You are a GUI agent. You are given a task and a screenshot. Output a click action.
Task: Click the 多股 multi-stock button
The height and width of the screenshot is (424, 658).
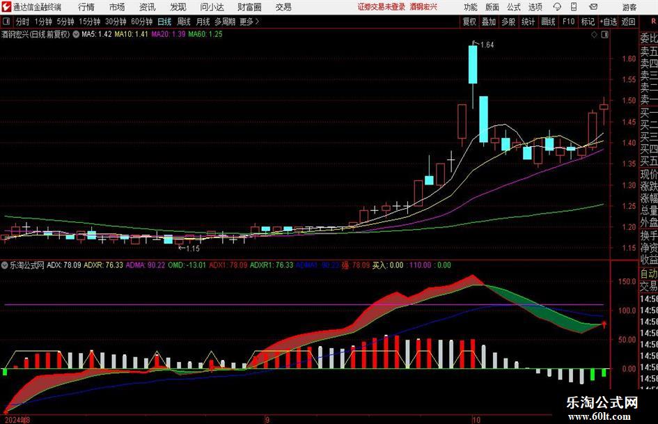[x=508, y=22]
